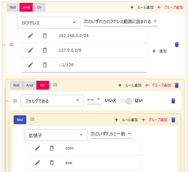Delete the exe extension entry
This screenshot has height=172, width=188.
click(52, 162)
